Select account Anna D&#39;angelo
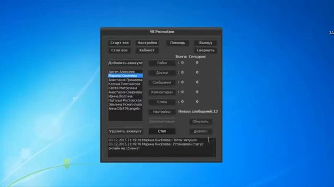This screenshot has width=334, height=187. (125, 109)
